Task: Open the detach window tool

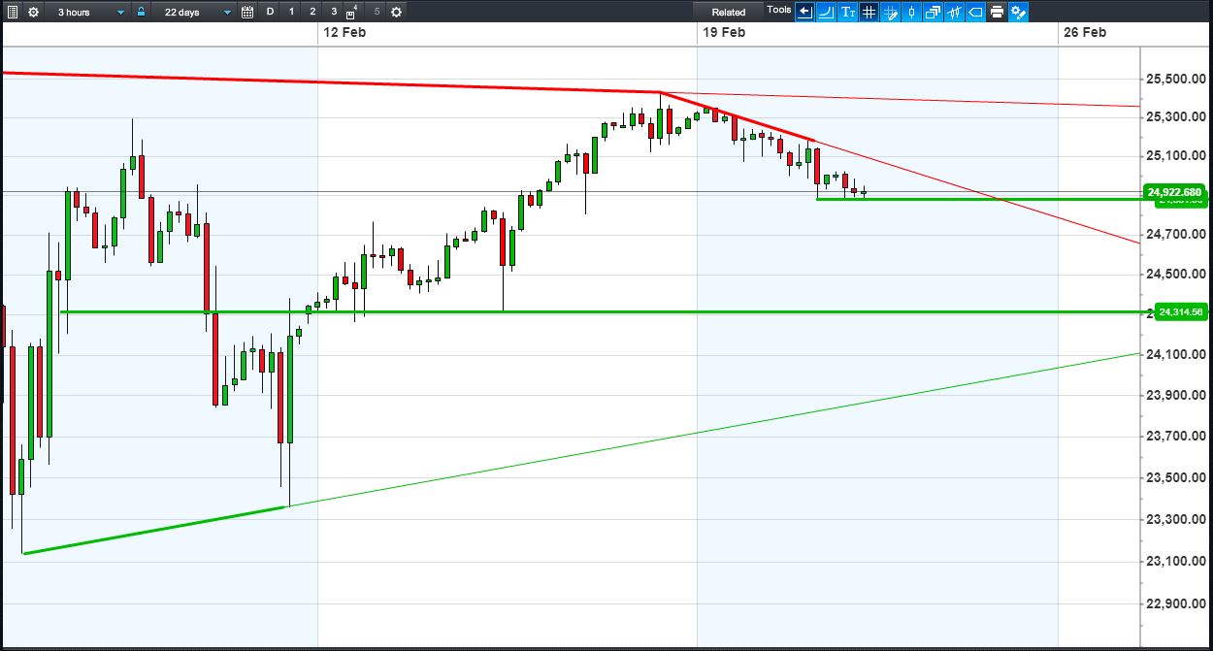Action: [933, 12]
